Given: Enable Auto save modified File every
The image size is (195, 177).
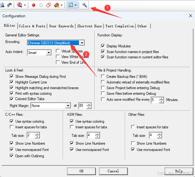Looking at the screenshot, I should point(103,99).
